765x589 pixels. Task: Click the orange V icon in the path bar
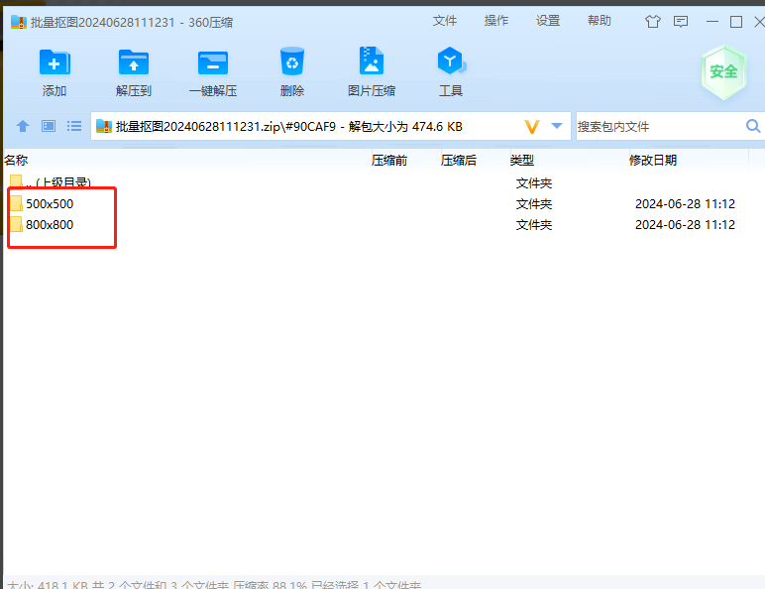pos(531,127)
